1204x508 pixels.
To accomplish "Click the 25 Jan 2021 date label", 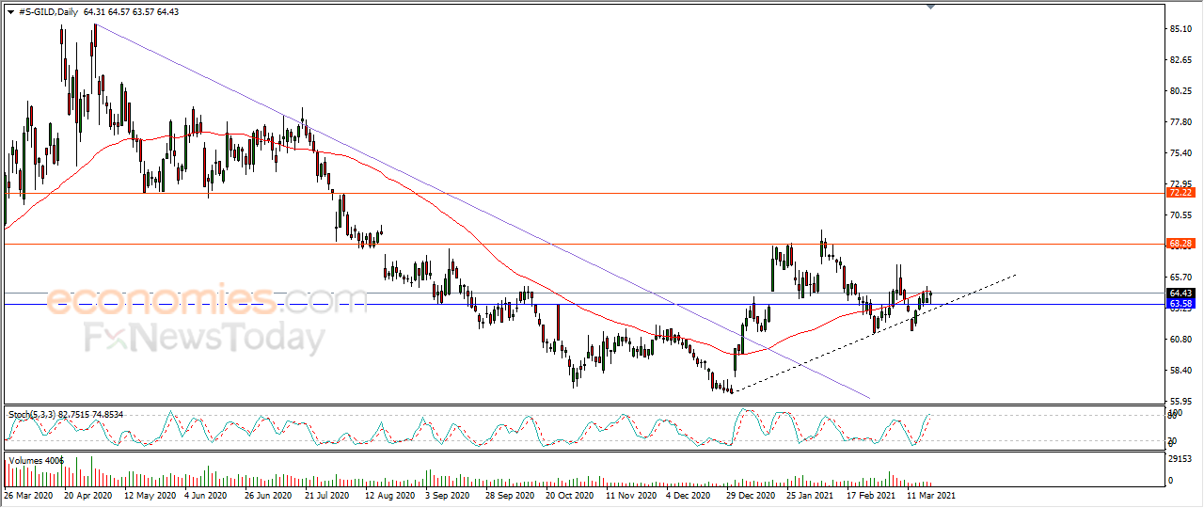I will [x=808, y=494].
